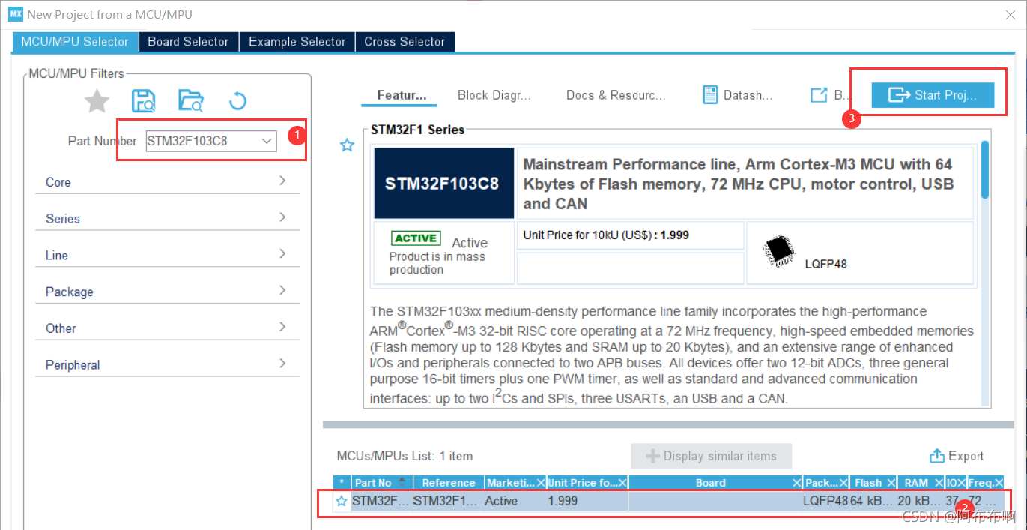Viewport: 1027px width, 530px height.
Task: Switch to Example Selector tab
Action: [x=297, y=42]
